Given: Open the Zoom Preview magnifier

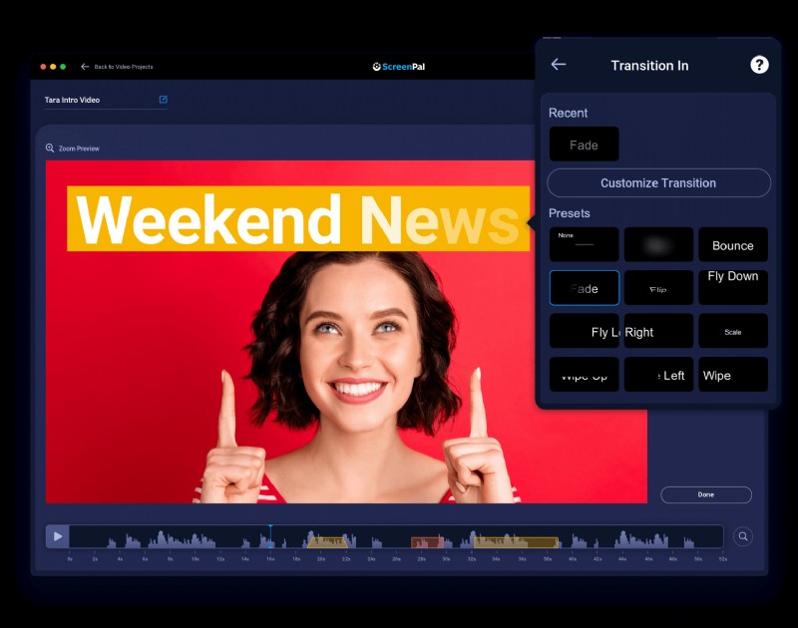Looking at the screenshot, I should coord(49,148).
